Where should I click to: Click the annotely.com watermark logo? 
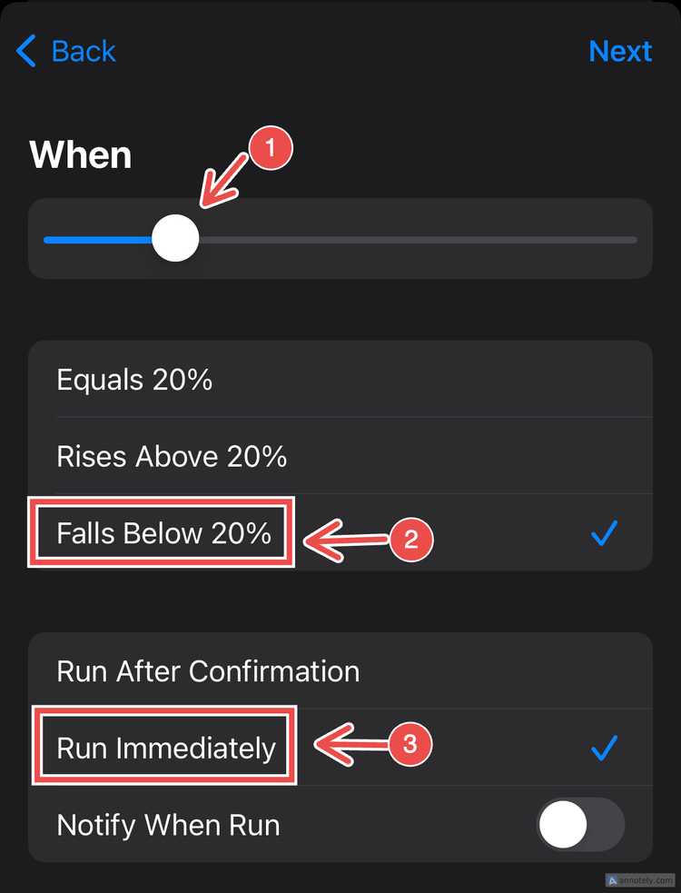coord(640,880)
